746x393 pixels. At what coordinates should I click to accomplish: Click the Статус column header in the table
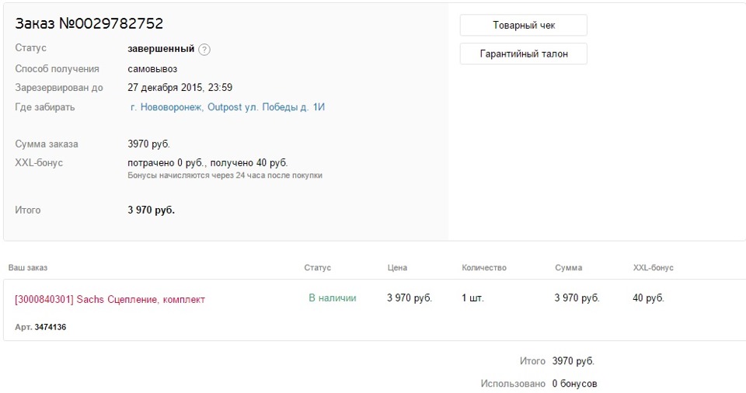[317, 268]
